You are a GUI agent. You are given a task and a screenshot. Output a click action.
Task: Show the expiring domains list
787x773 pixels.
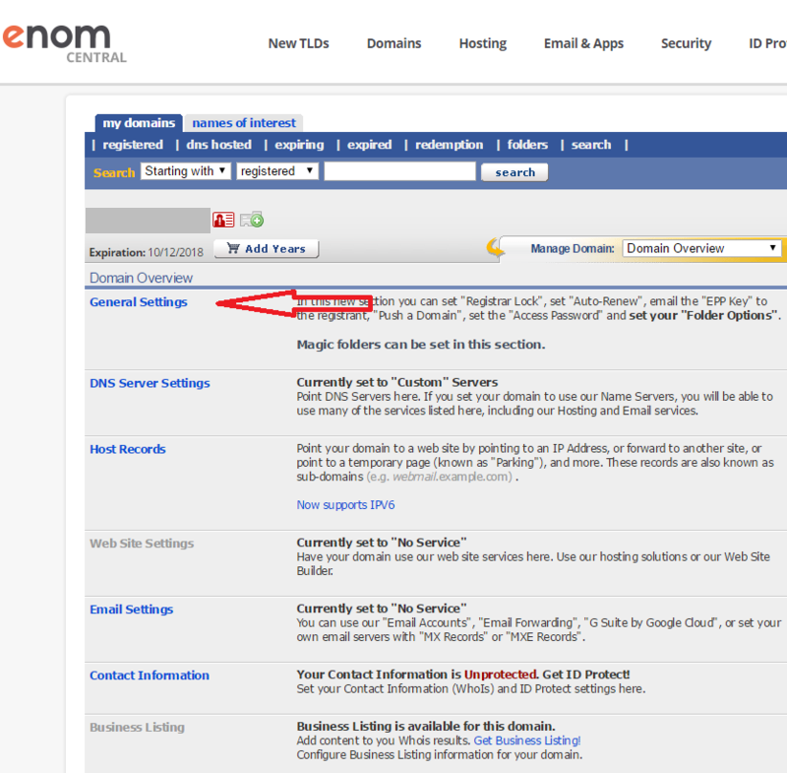tap(299, 145)
